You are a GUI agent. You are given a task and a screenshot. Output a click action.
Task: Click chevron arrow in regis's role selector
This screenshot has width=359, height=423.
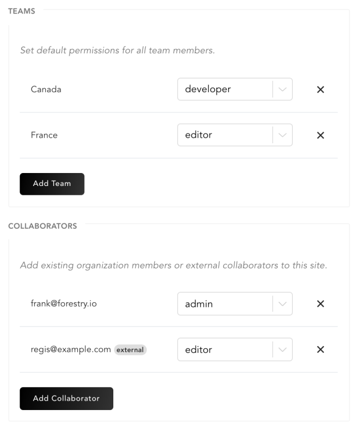point(282,349)
